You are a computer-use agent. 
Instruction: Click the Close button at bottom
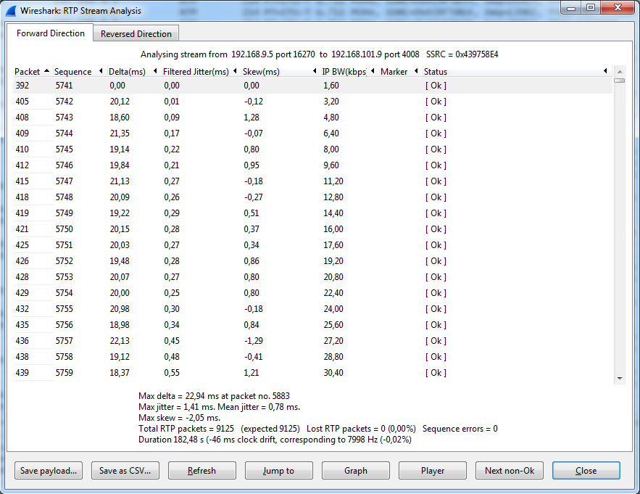click(586, 471)
